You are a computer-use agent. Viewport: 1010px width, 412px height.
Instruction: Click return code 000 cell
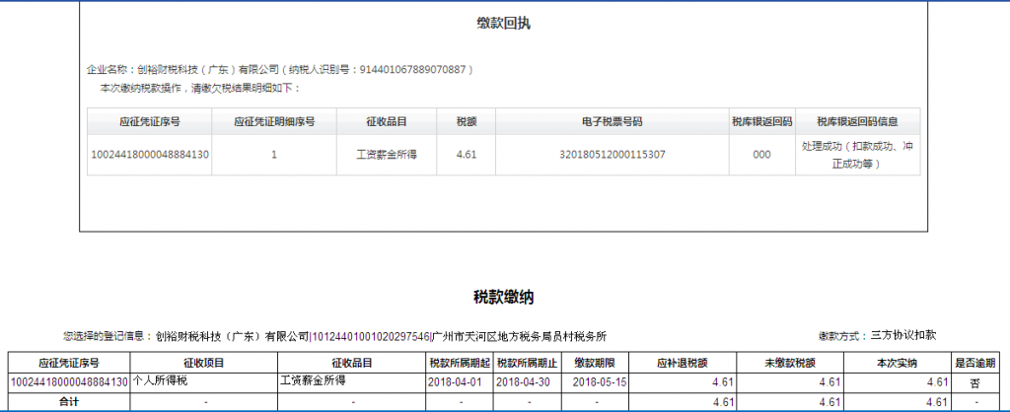760,155
